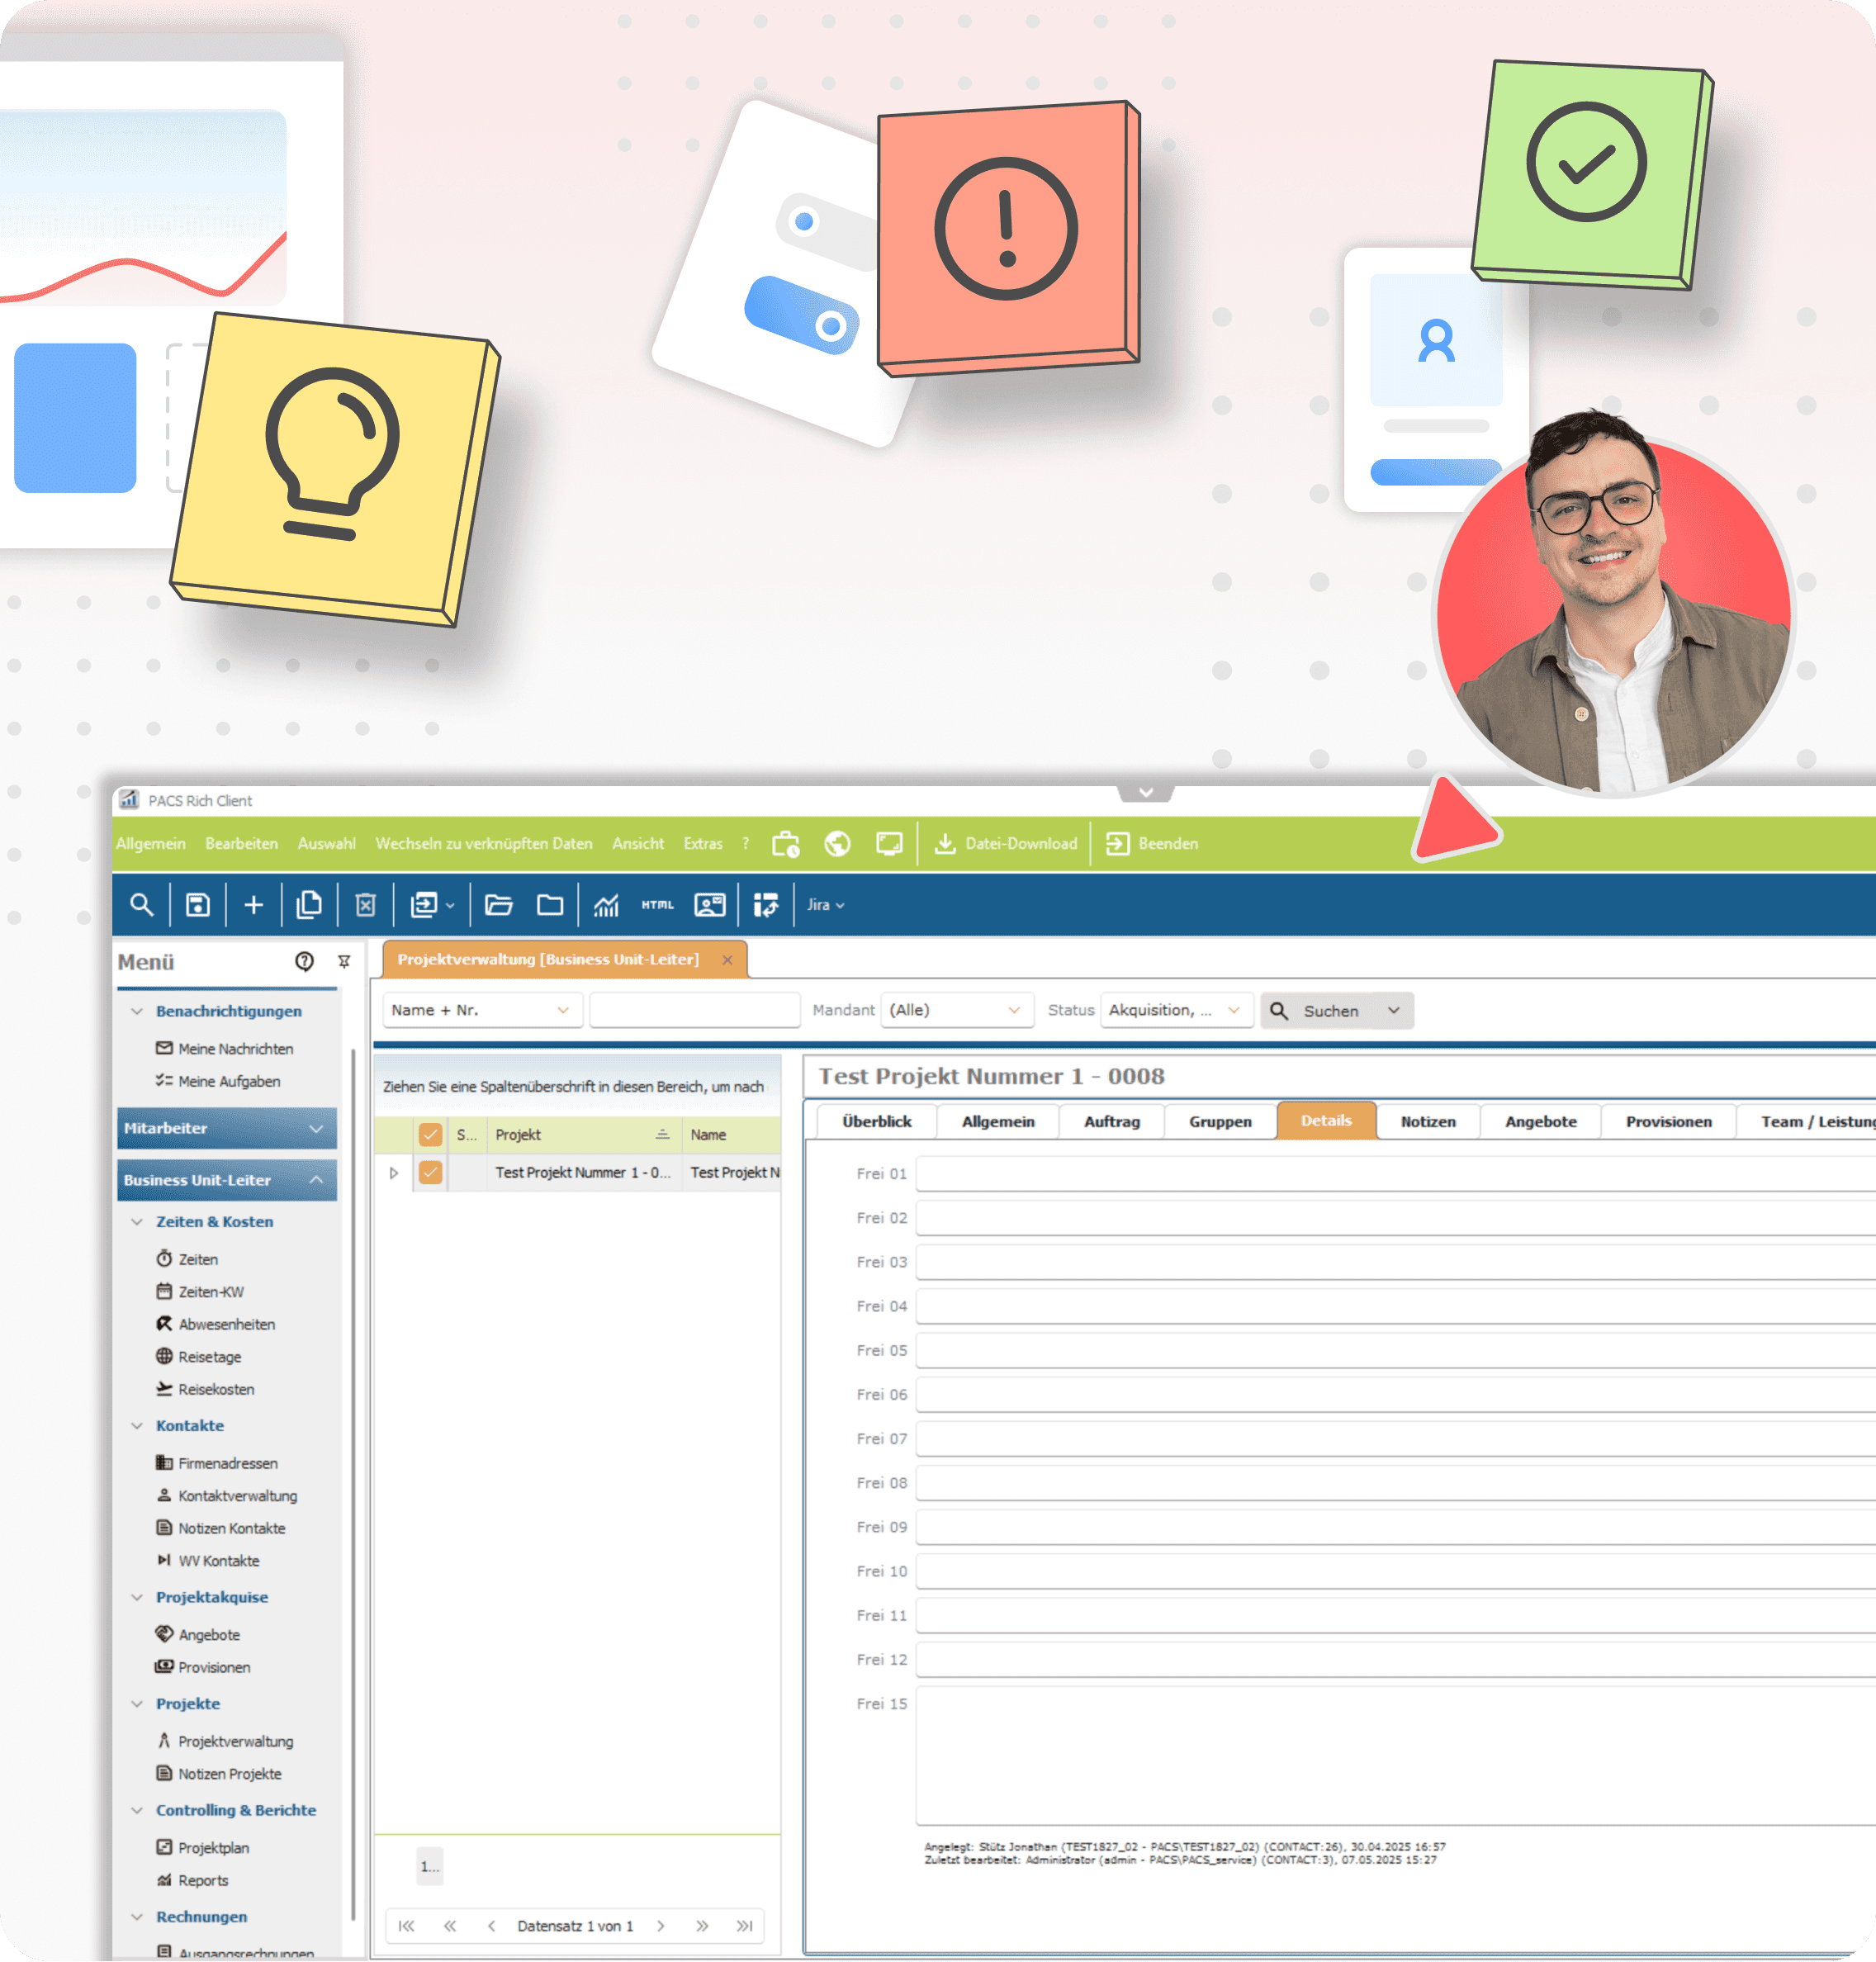Open the Mandant (Alle) dropdown

click(955, 1011)
